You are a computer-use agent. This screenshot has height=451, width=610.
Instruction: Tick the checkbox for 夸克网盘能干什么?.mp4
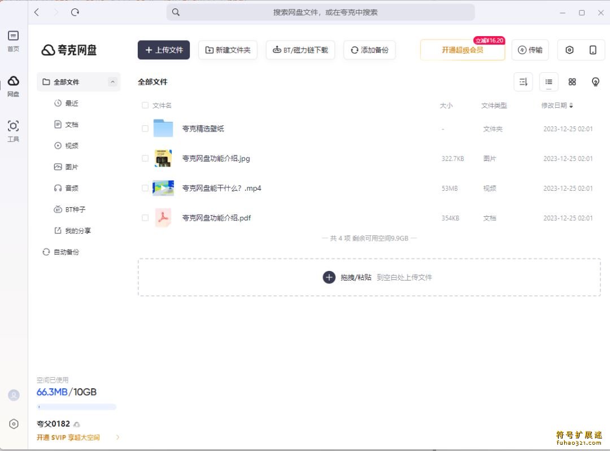(x=145, y=188)
